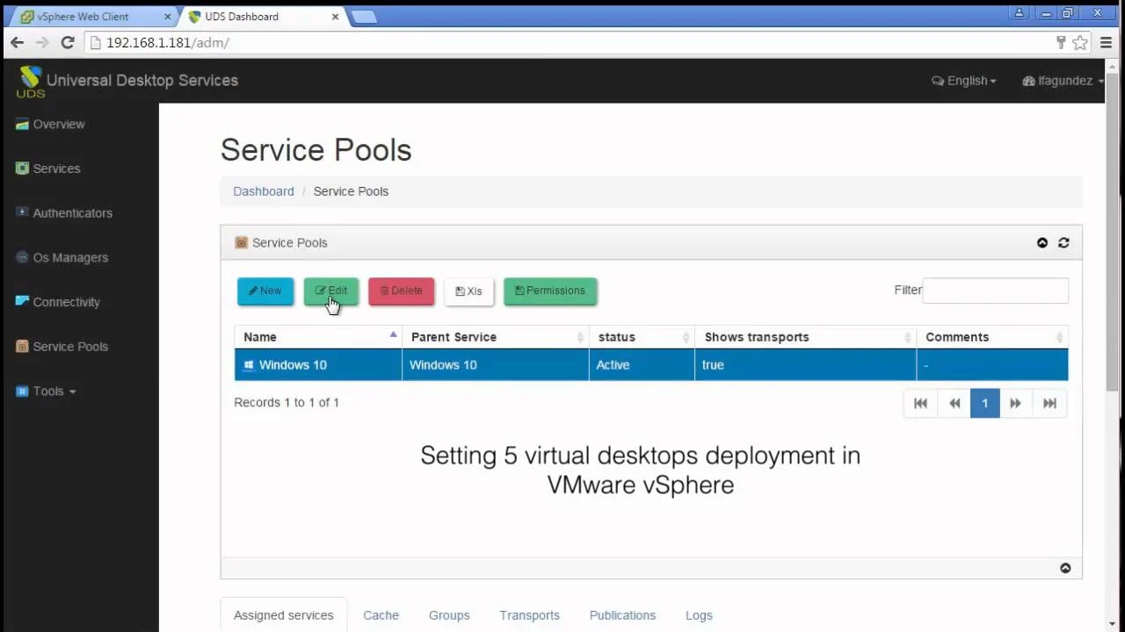Expand the Tools dropdown in the sidebar
The height and width of the screenshot is (632, 1125).
tap(46, 391)
